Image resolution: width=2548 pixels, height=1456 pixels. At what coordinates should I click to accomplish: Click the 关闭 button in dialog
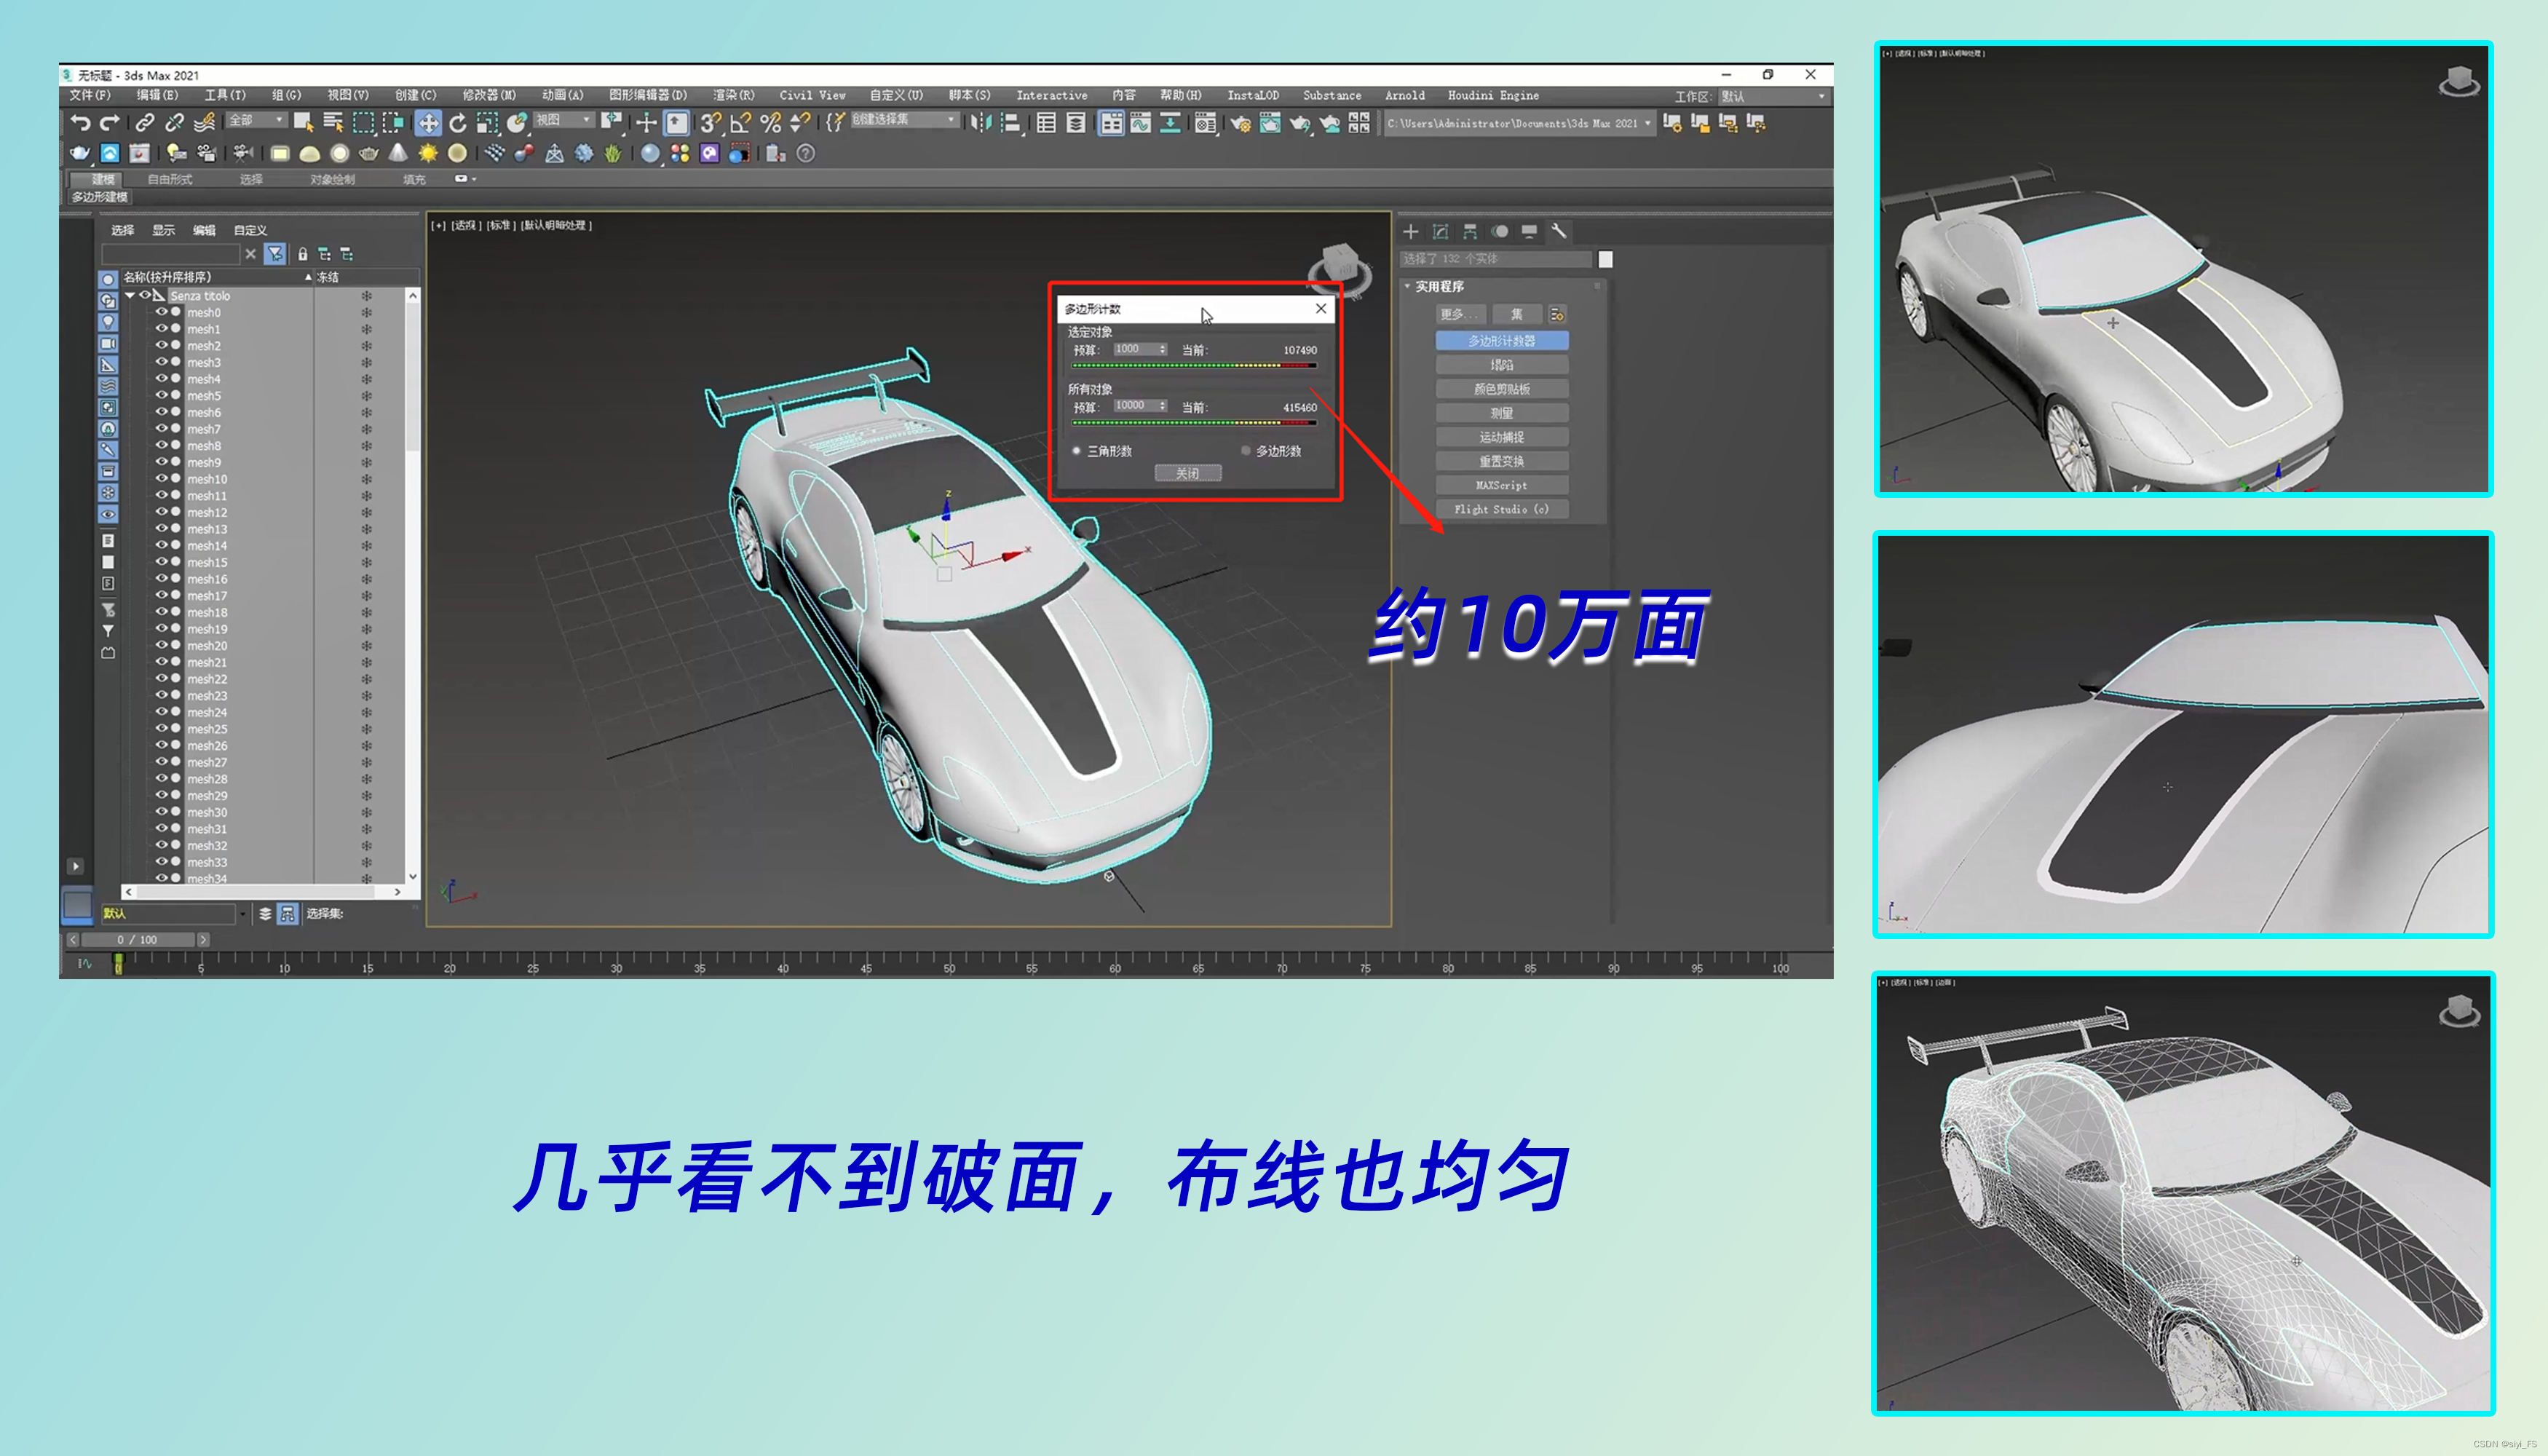[x=1187, y=473]
